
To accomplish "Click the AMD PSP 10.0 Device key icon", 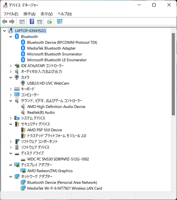I will (x=23, y=130).
